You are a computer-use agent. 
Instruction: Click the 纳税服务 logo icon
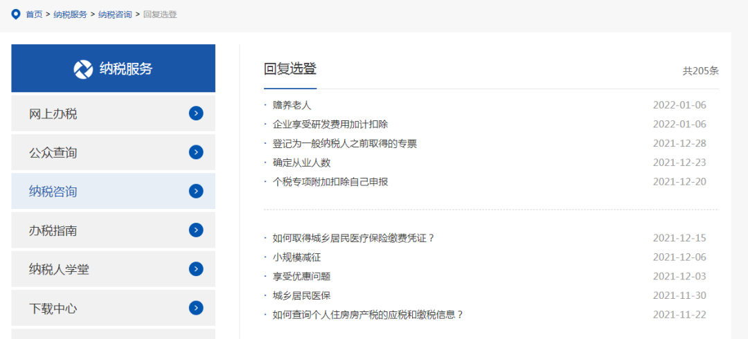[x=83, y=69]
